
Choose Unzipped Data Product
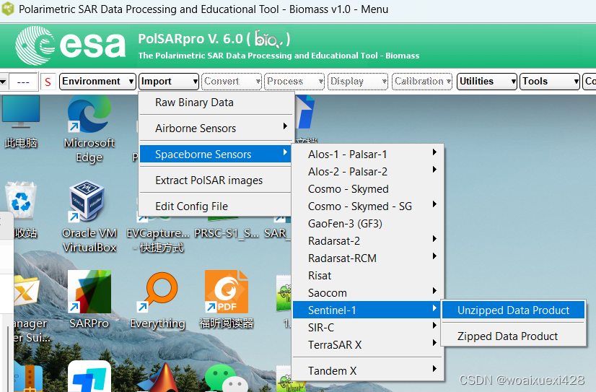tap(513, 310)
